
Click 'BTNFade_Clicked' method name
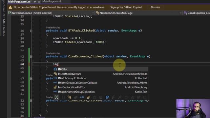click(81, 30)
